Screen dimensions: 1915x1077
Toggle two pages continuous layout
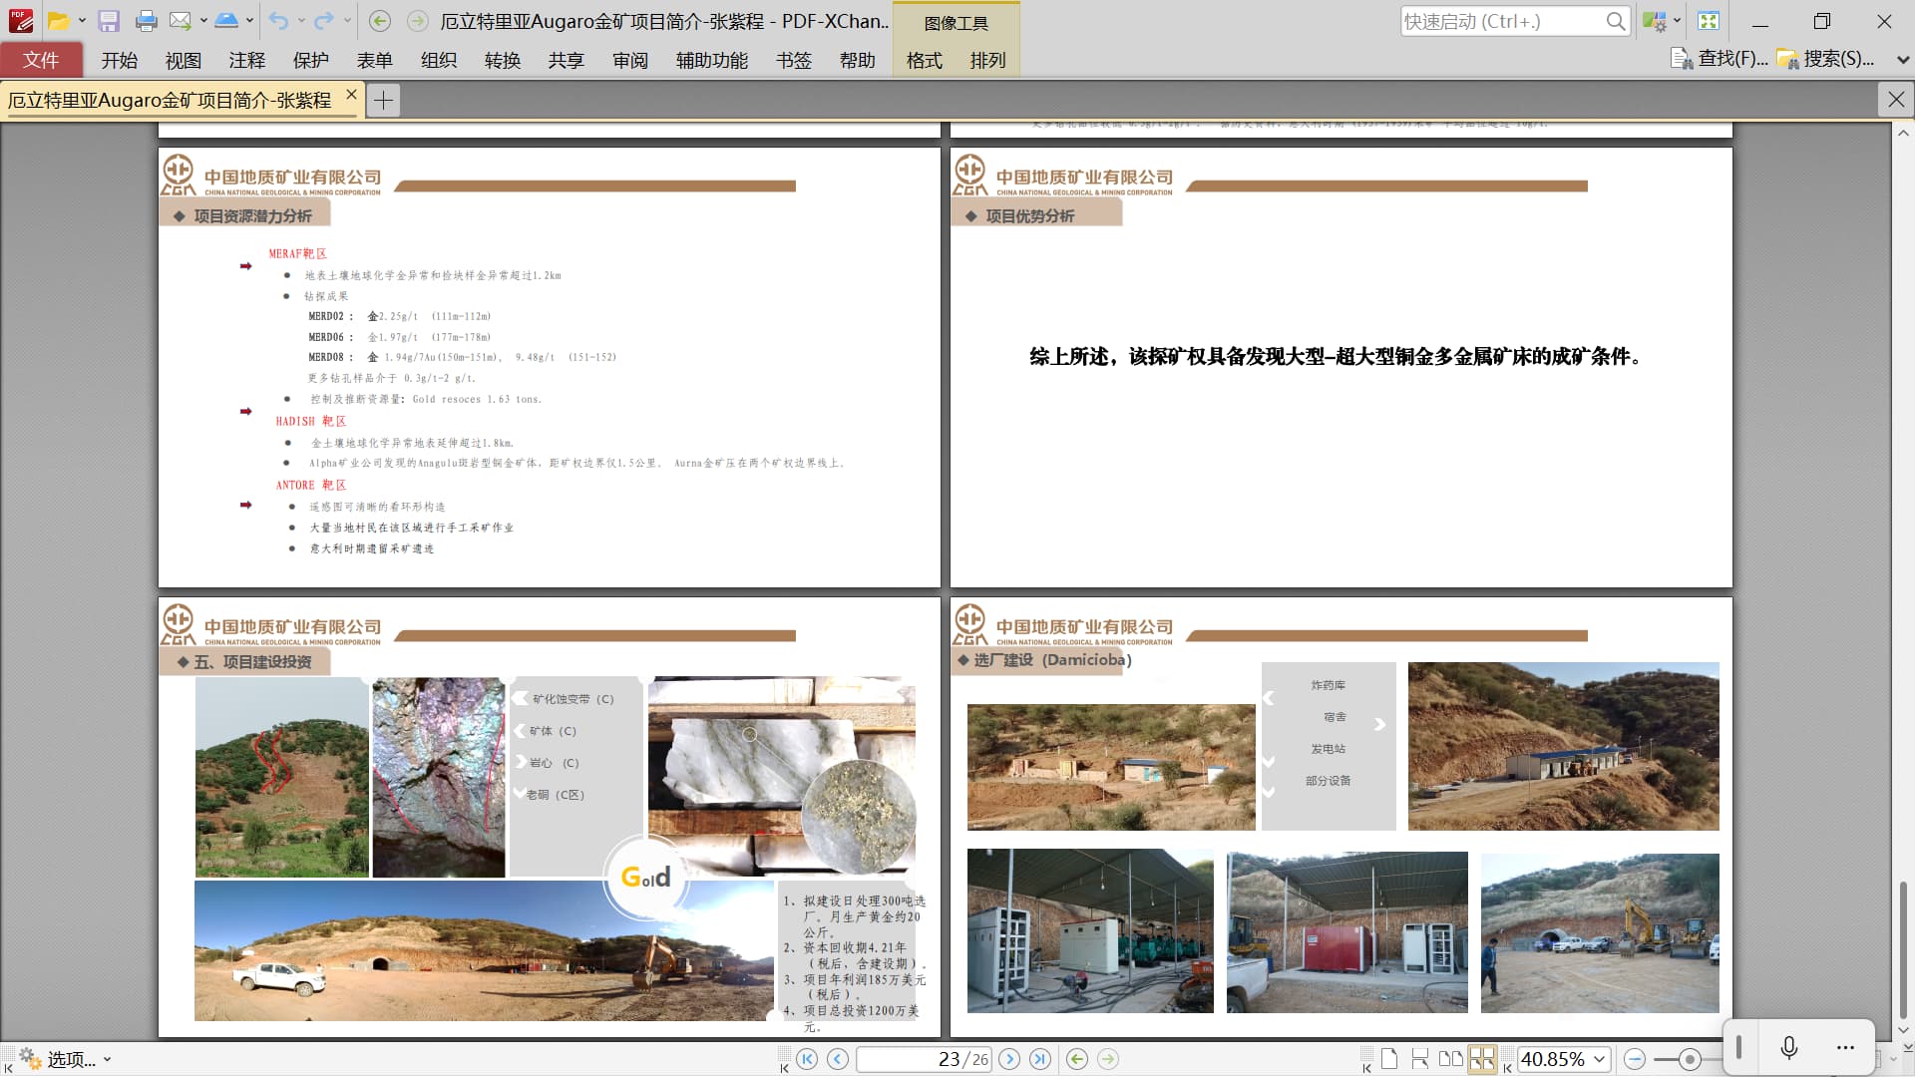coord(1482,1059)
